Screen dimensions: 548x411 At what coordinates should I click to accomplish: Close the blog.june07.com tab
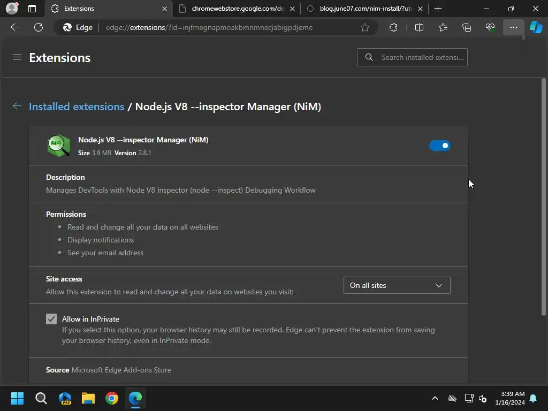point(421,9)
